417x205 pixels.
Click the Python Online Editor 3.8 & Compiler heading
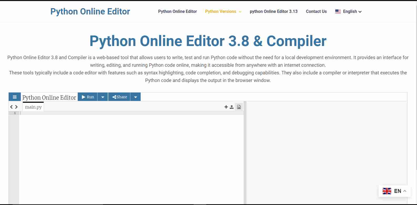pyautogui.click(x=208, y=41)
